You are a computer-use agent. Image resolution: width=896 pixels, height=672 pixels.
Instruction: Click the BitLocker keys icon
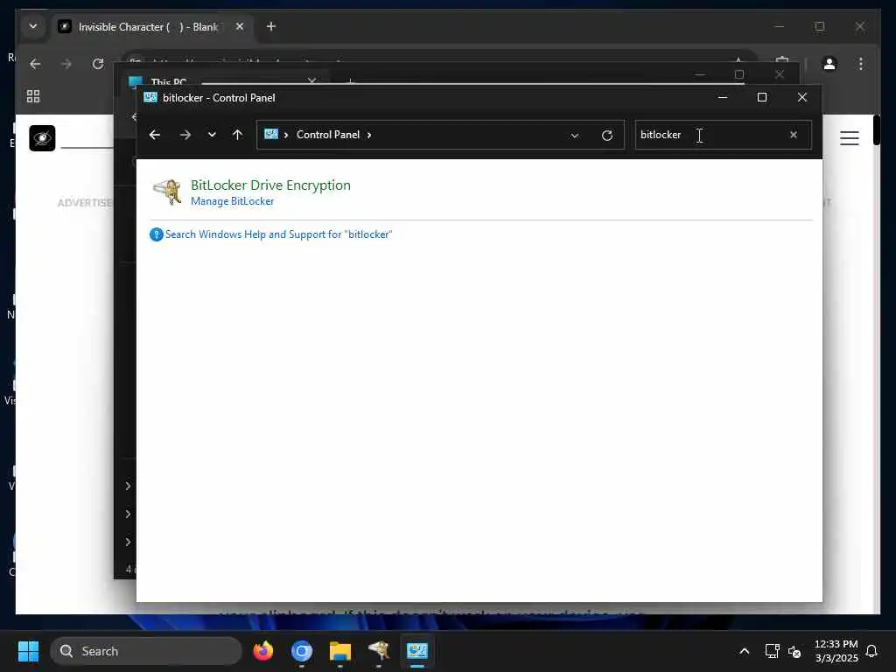pos(167,192)
